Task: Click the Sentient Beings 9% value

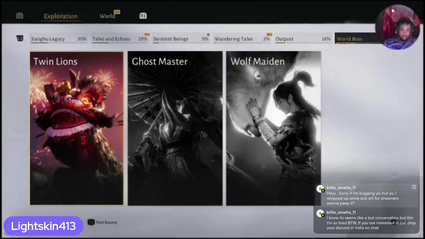Action: tap(205, 39)
